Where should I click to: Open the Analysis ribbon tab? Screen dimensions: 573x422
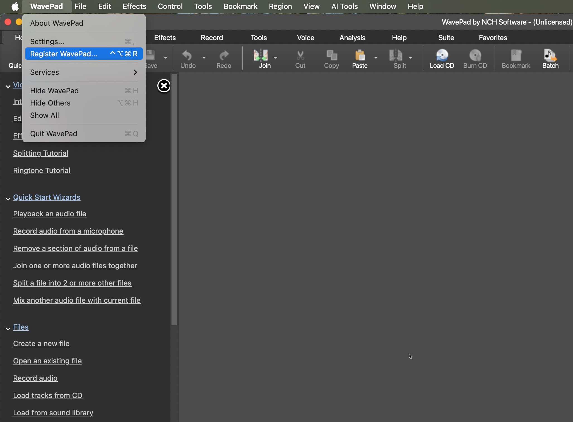[352, 38]
